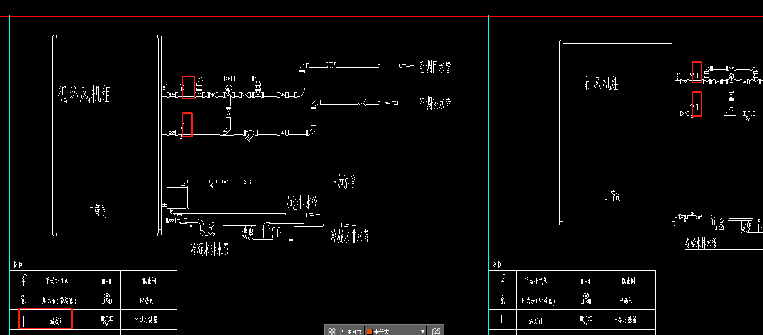
Task: Click 温度计 text in 循环风机组 legend
Action: click(56, 321)
